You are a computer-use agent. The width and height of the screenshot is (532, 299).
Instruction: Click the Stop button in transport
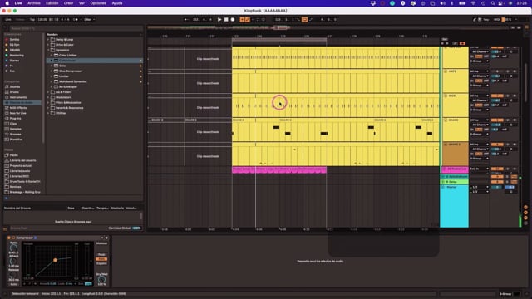click(226, 20)
